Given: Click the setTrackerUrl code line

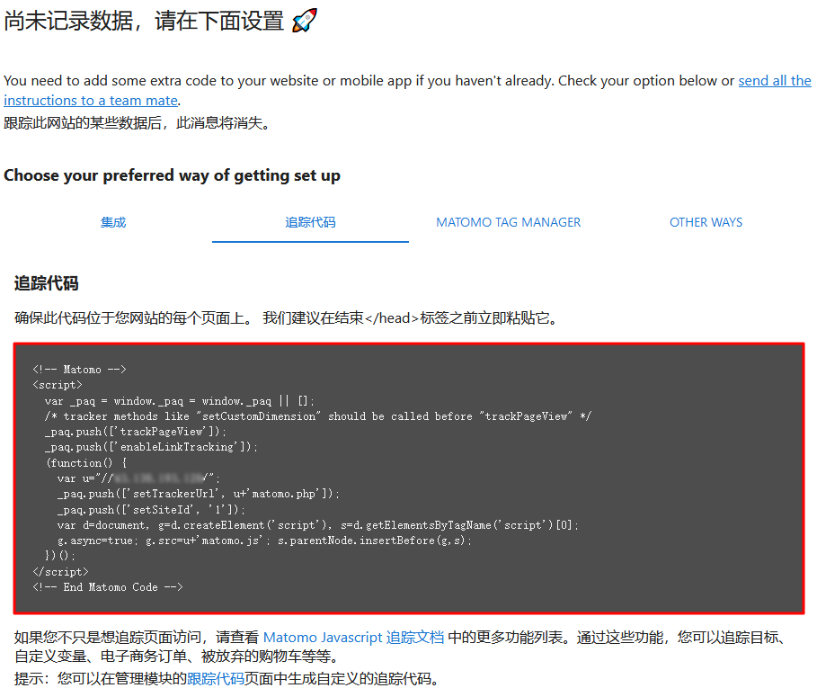Looking at the screenshot, I should (x=198, y=494).
